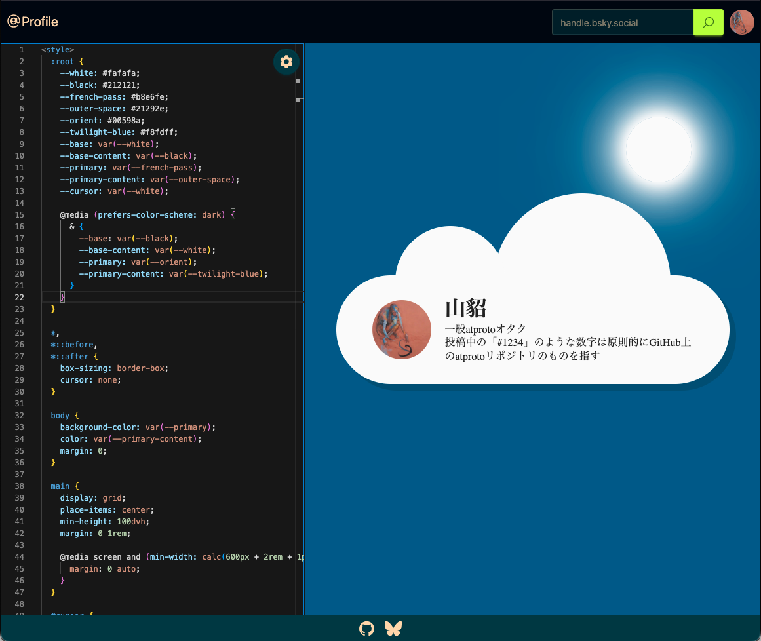The height and width of the screenshot is (641, 761).
Task: Click the glowing sun circle in preview
Action: tap(658, 149)
